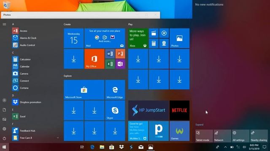Open the Skype tile
This screenshot has width=270, height=151.
[115, 110]
